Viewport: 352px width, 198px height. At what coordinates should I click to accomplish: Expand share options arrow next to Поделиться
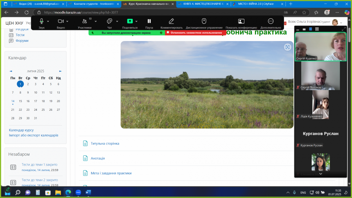(136, 22)
